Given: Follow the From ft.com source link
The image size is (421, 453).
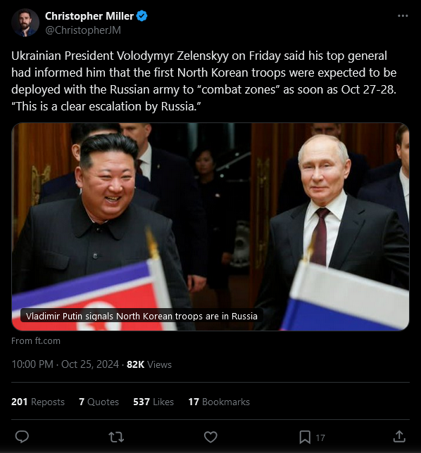Looking at the screenshot, I should pos(36,341).
